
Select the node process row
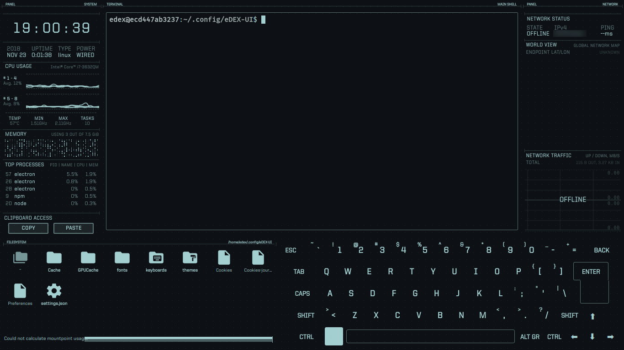pyautogui.click(x=51, y=203)
